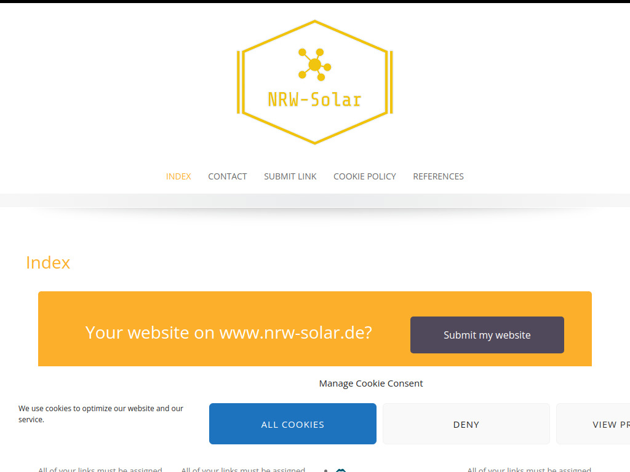Image resolution: width=630 pixels, height=472 pixels.
Task: Open VIEW PREFERENCES for cookie settings
Action: (x=604, y=423)
